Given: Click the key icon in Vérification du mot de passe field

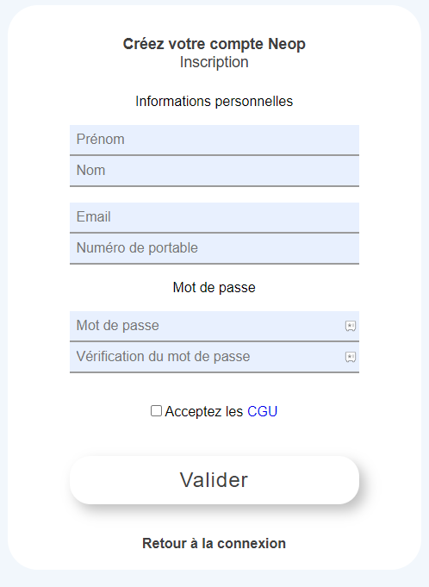Looking at the screenshot, I should pos(350,357).
